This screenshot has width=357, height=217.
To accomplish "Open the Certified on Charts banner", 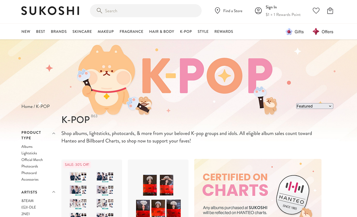I will [258, 188].
